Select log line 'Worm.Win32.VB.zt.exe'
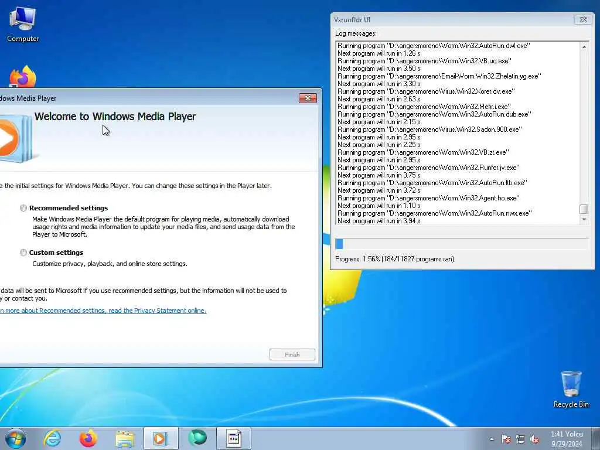Screen dimensions: 600x450 423,152
